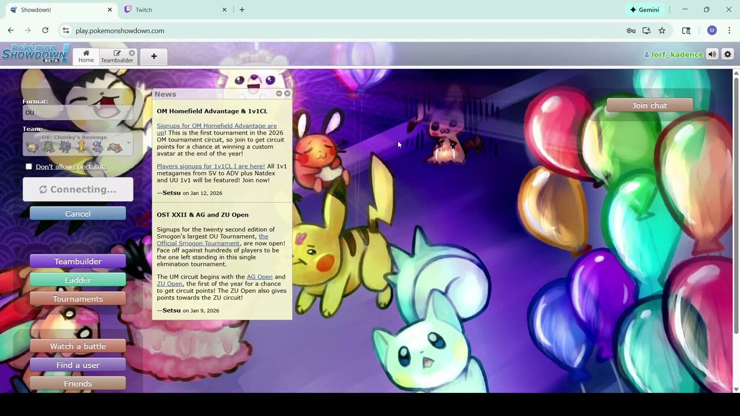
Task: Close the Showdown! browser tab
Action: click(x=110, y=10)
